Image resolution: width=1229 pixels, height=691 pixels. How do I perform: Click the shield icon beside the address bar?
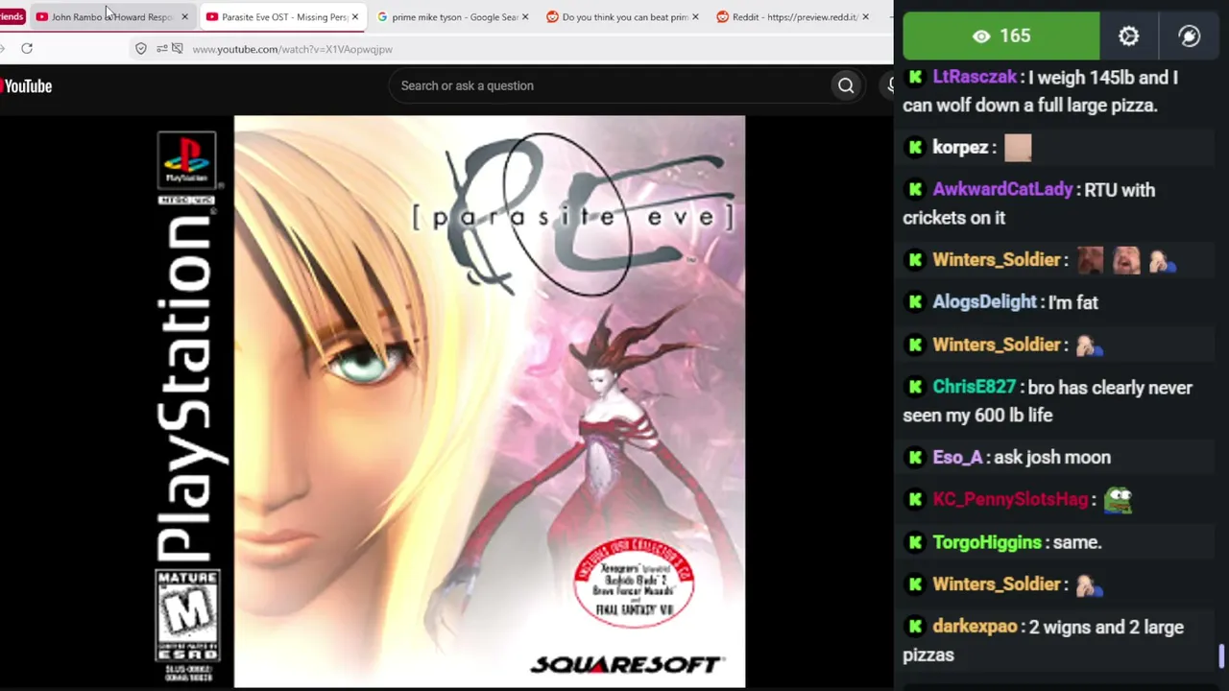point(141,49)
